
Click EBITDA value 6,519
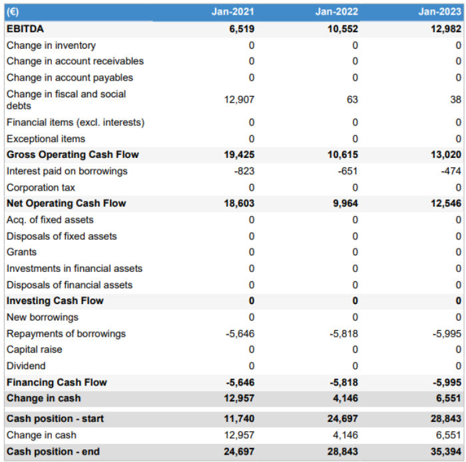(x=242, y=29)
